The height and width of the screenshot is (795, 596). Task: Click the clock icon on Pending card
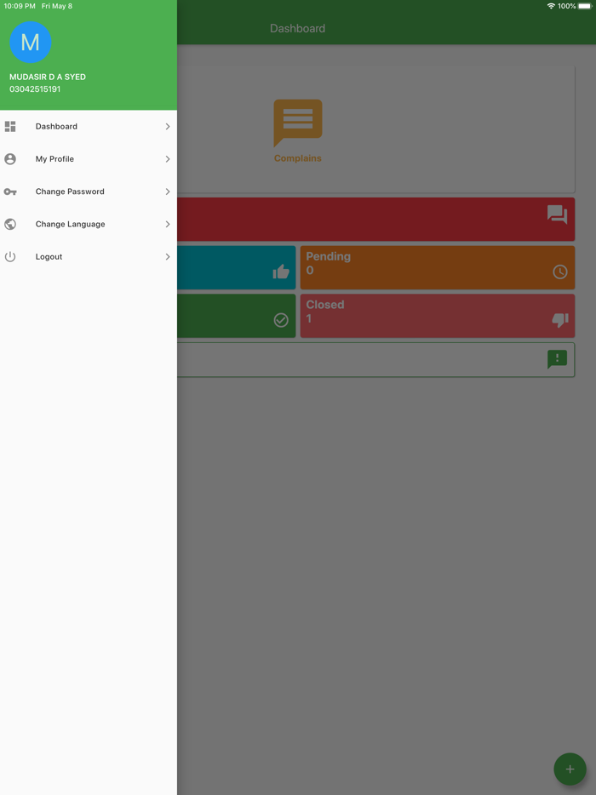point(560,272)
